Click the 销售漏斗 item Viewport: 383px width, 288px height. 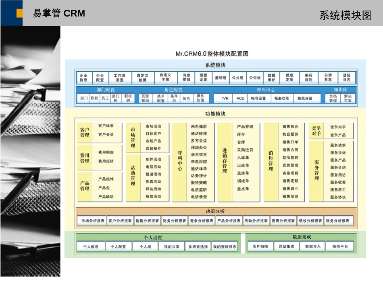290,189
